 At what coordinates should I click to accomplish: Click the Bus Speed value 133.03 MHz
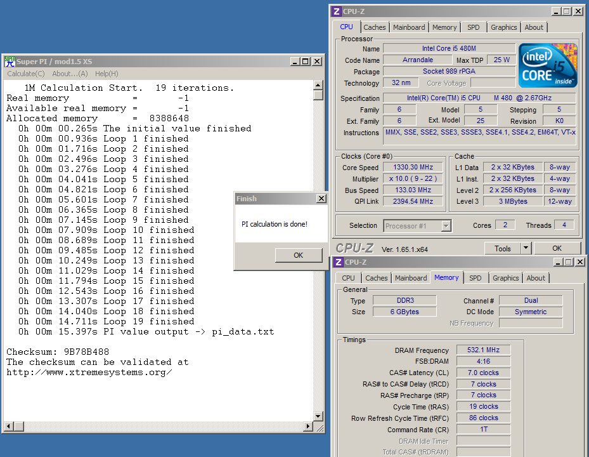413,190
